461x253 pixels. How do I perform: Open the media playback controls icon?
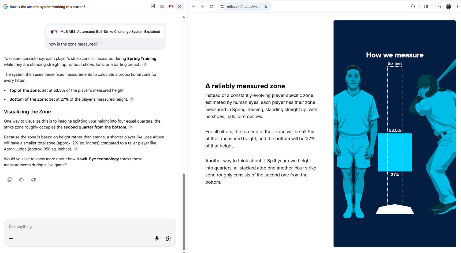(440, 6)
